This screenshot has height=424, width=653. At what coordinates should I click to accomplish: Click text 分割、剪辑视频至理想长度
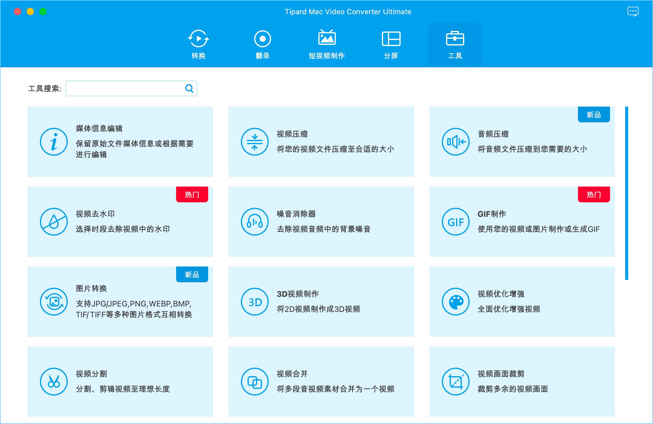123,389
